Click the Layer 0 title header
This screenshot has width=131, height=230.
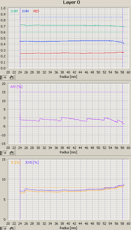[72, 2]
